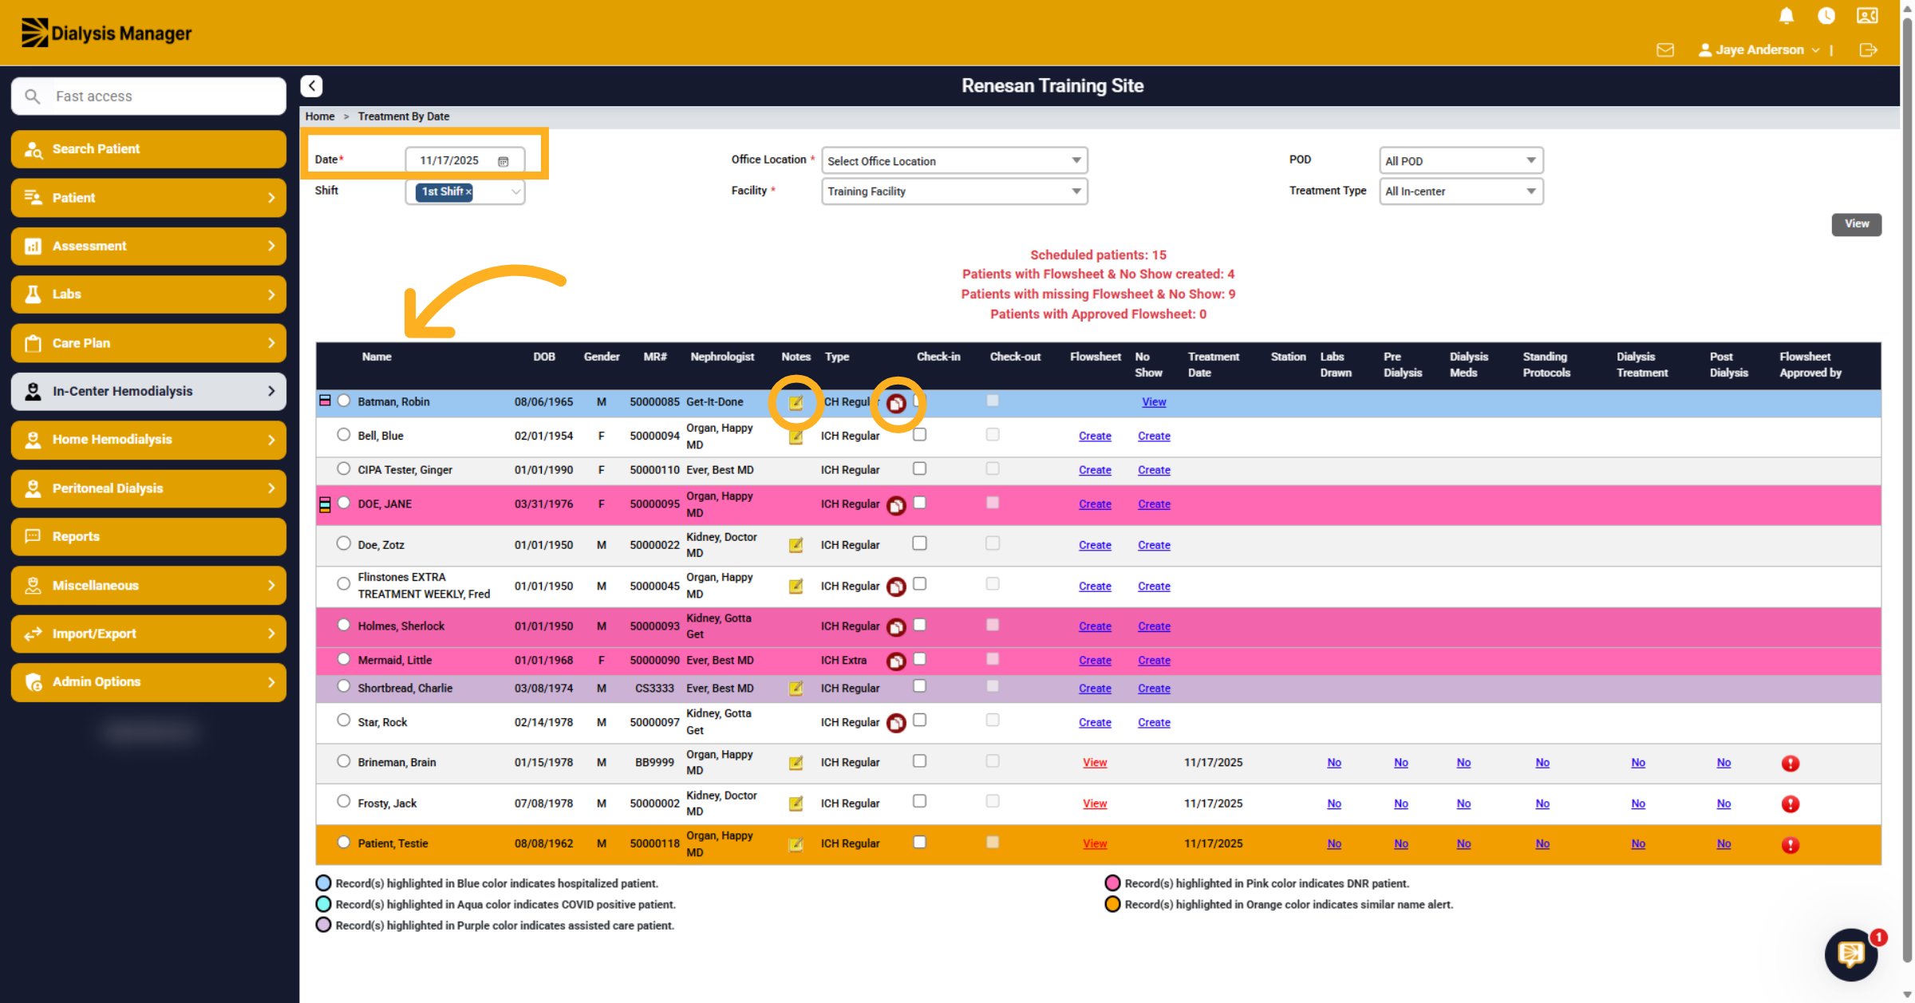1915x1003 pixels.
Task: Open the In-Center Hemodialysis menu
Action: (148, 391)
